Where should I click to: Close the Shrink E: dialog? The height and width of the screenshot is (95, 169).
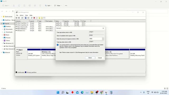point(103,28)
